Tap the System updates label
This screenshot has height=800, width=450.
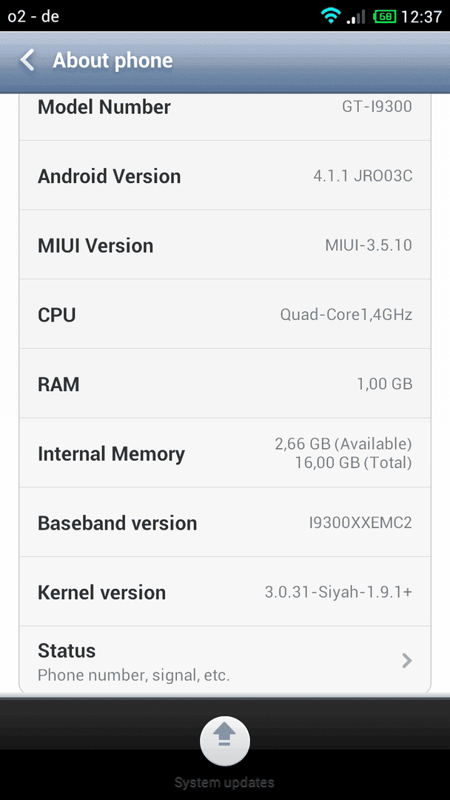224,782
